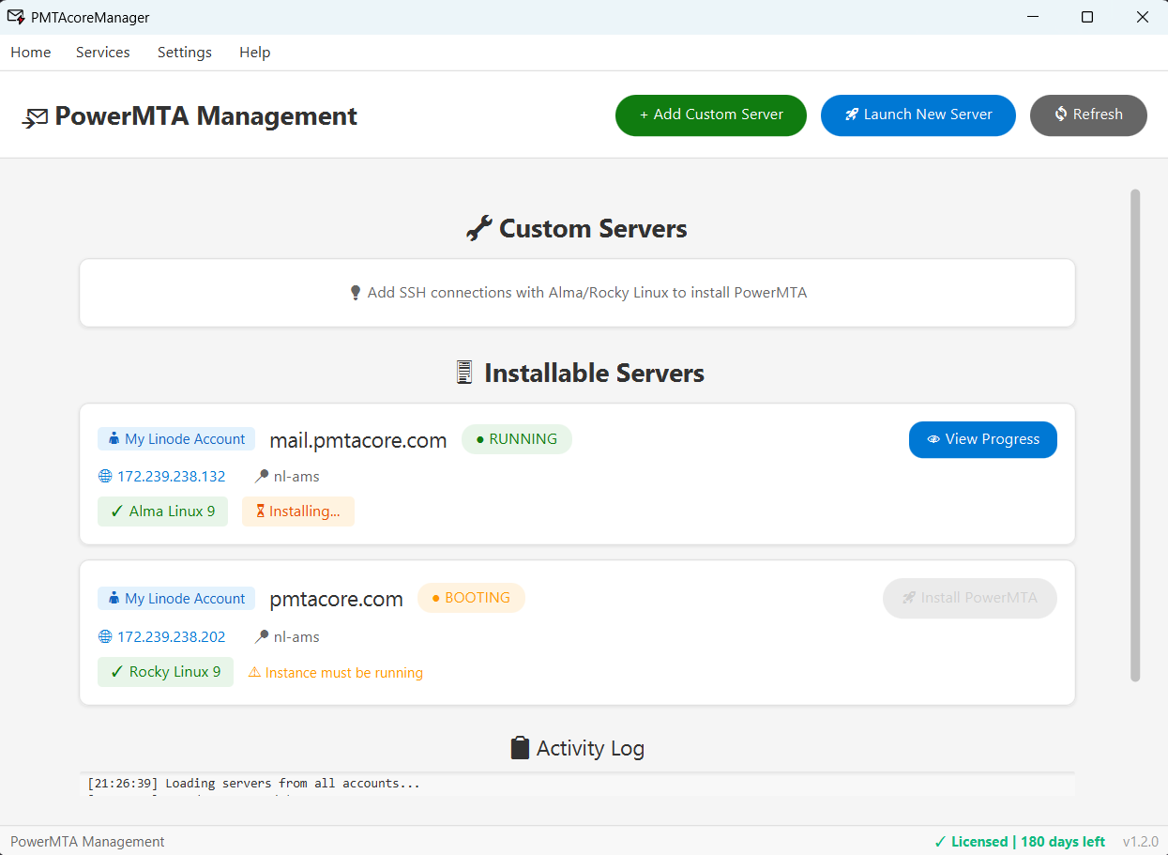Click the envelope icon beside PowerMTA Management heading
1168x855 pixels.
coord(36,116)
